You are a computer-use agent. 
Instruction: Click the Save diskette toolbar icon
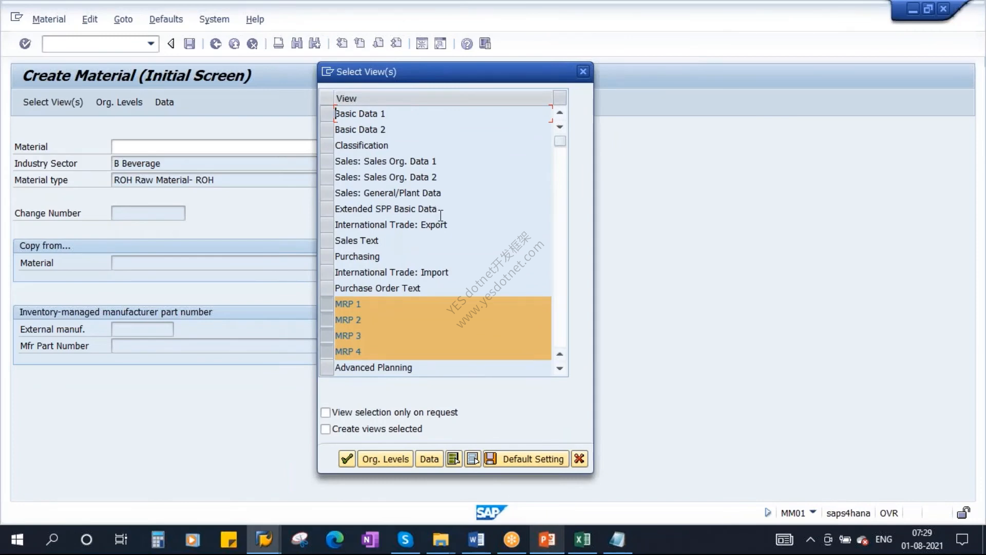[x=189, y=44]
